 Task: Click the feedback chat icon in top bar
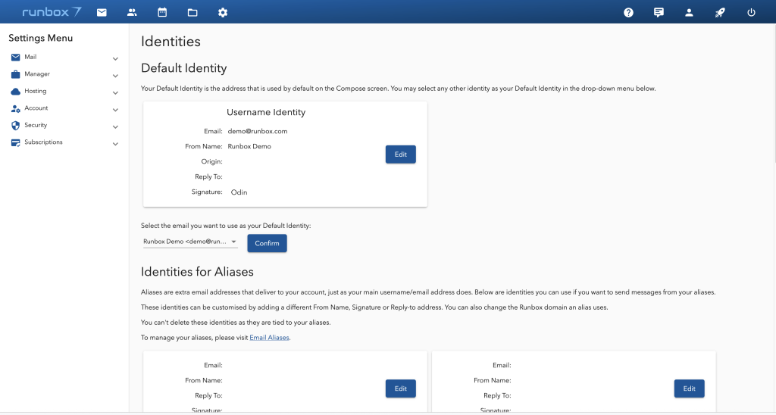(659, 12)
